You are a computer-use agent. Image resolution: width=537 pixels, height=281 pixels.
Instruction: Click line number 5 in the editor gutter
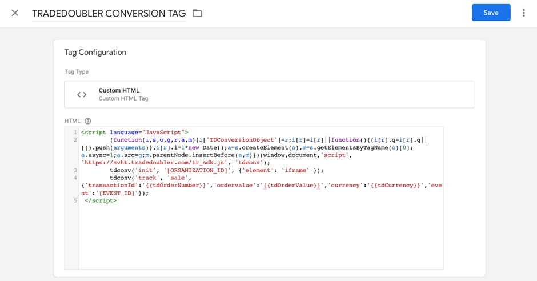75,201
